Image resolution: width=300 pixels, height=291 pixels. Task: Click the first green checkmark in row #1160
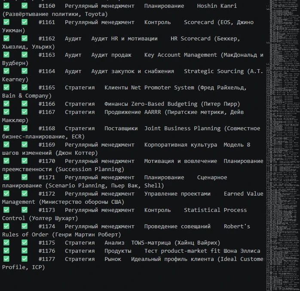[x=6, y=6]
